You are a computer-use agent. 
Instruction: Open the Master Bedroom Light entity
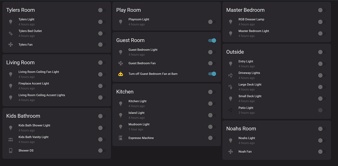(253, 31)
